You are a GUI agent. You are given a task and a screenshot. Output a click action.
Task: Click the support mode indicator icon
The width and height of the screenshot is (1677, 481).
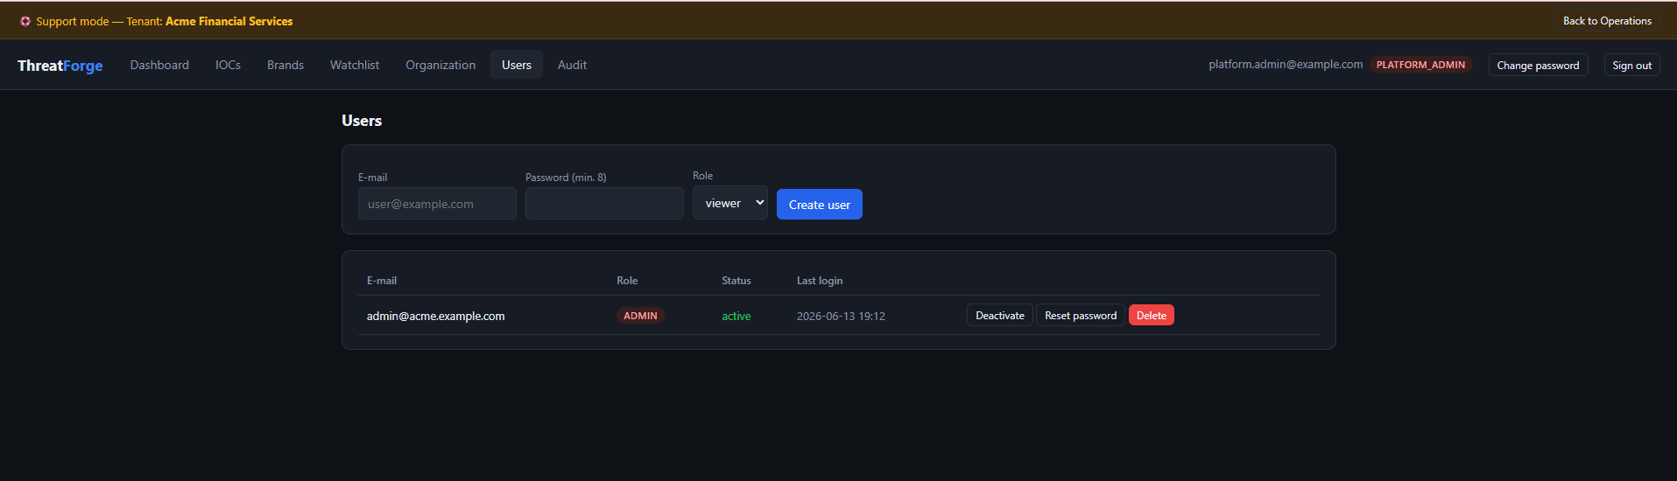pyautogui.click(x=25, y=21)
